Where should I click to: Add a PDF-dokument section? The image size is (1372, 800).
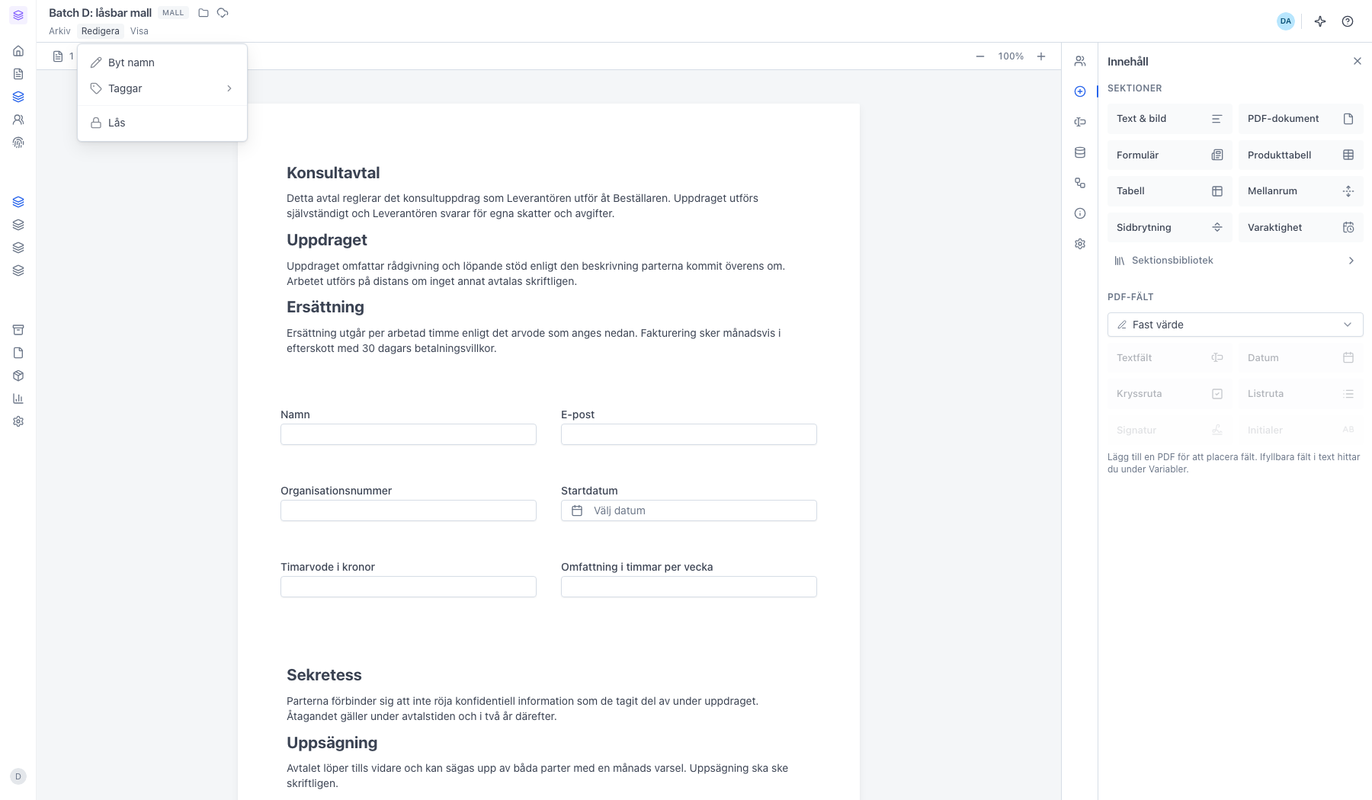point(1300,119)
